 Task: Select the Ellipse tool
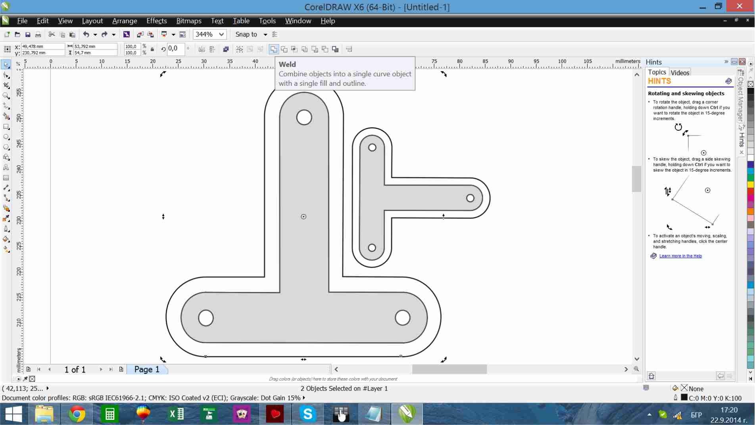tap(6, 137)
